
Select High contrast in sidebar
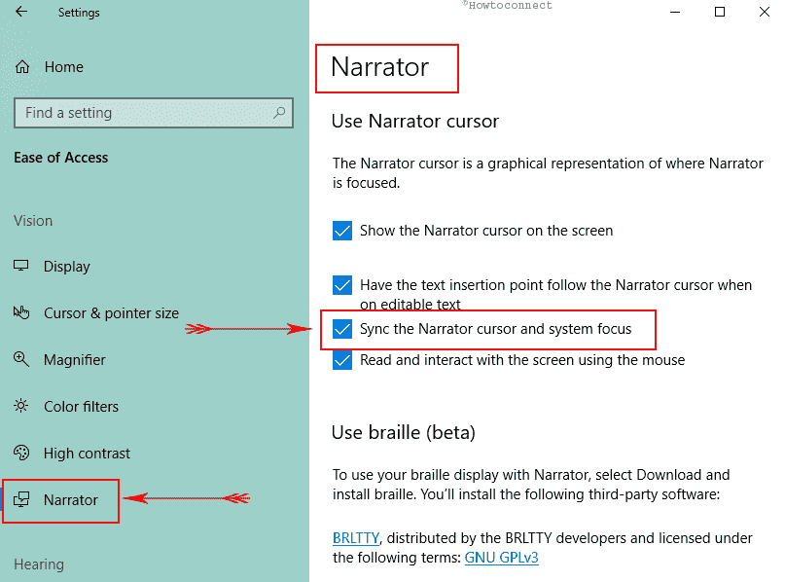coord(87,454)
